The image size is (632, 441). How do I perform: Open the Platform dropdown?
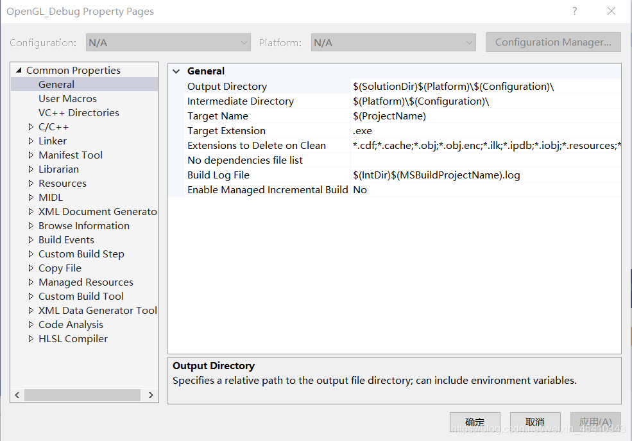click(393, 42)
